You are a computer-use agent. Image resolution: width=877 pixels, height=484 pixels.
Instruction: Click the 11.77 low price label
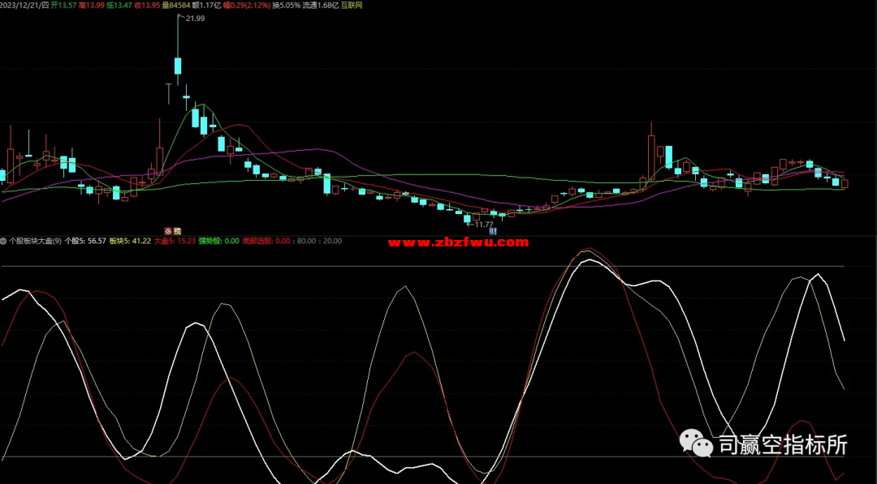click(x=483, y=225)
